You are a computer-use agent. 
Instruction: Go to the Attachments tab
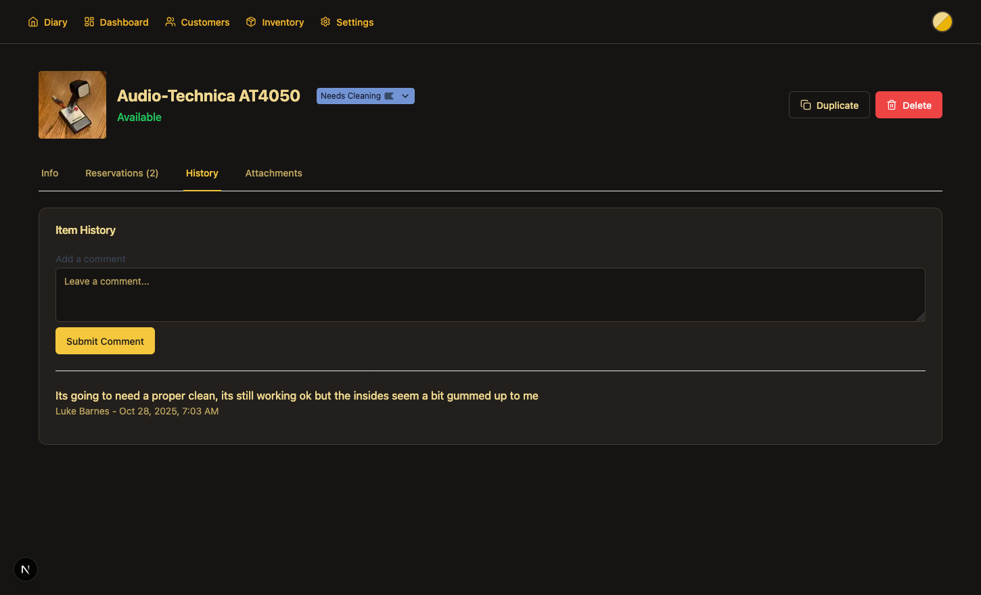pos(273,173)
